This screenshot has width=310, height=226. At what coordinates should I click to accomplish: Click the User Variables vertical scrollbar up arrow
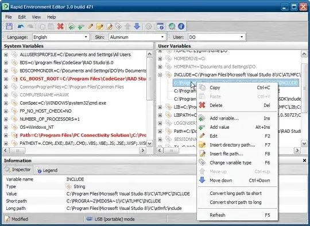[x=304, y=54]
